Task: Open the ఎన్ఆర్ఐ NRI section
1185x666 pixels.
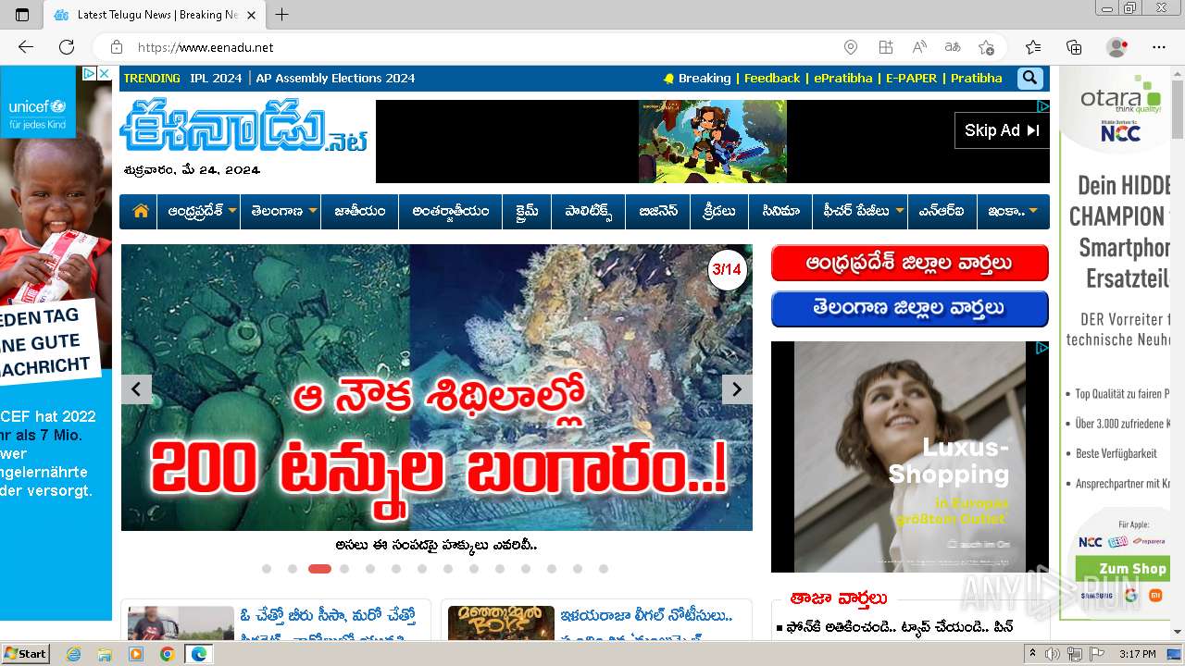Action: (x=942, y=211)
